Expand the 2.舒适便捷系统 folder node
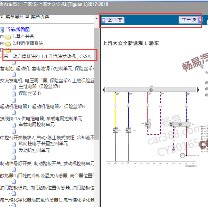The image size is (208, 207). click(2, 44)
